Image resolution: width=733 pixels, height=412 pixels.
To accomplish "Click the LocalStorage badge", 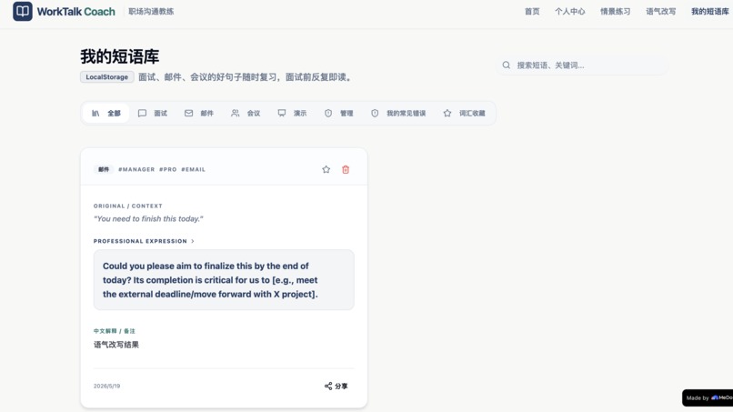I will [x=107, y=76].
